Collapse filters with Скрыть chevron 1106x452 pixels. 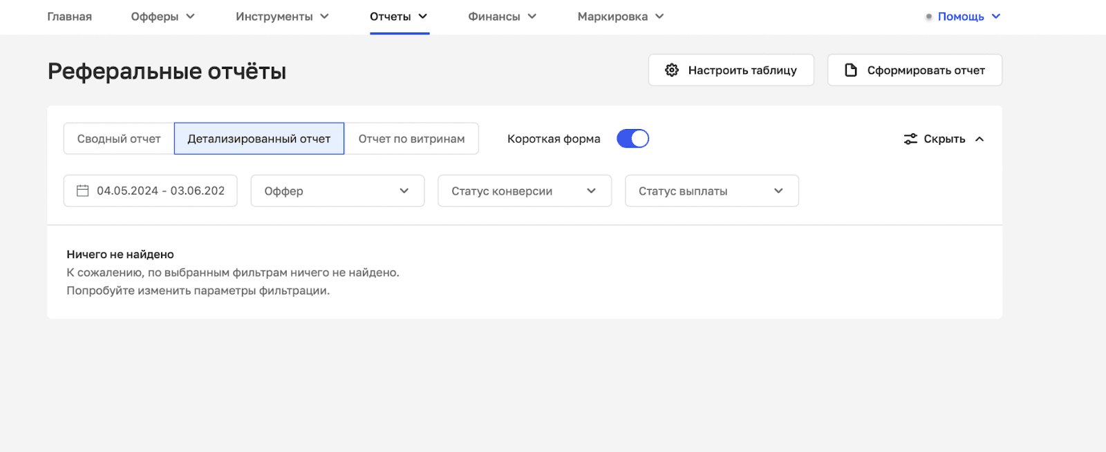tap(980, 139)
